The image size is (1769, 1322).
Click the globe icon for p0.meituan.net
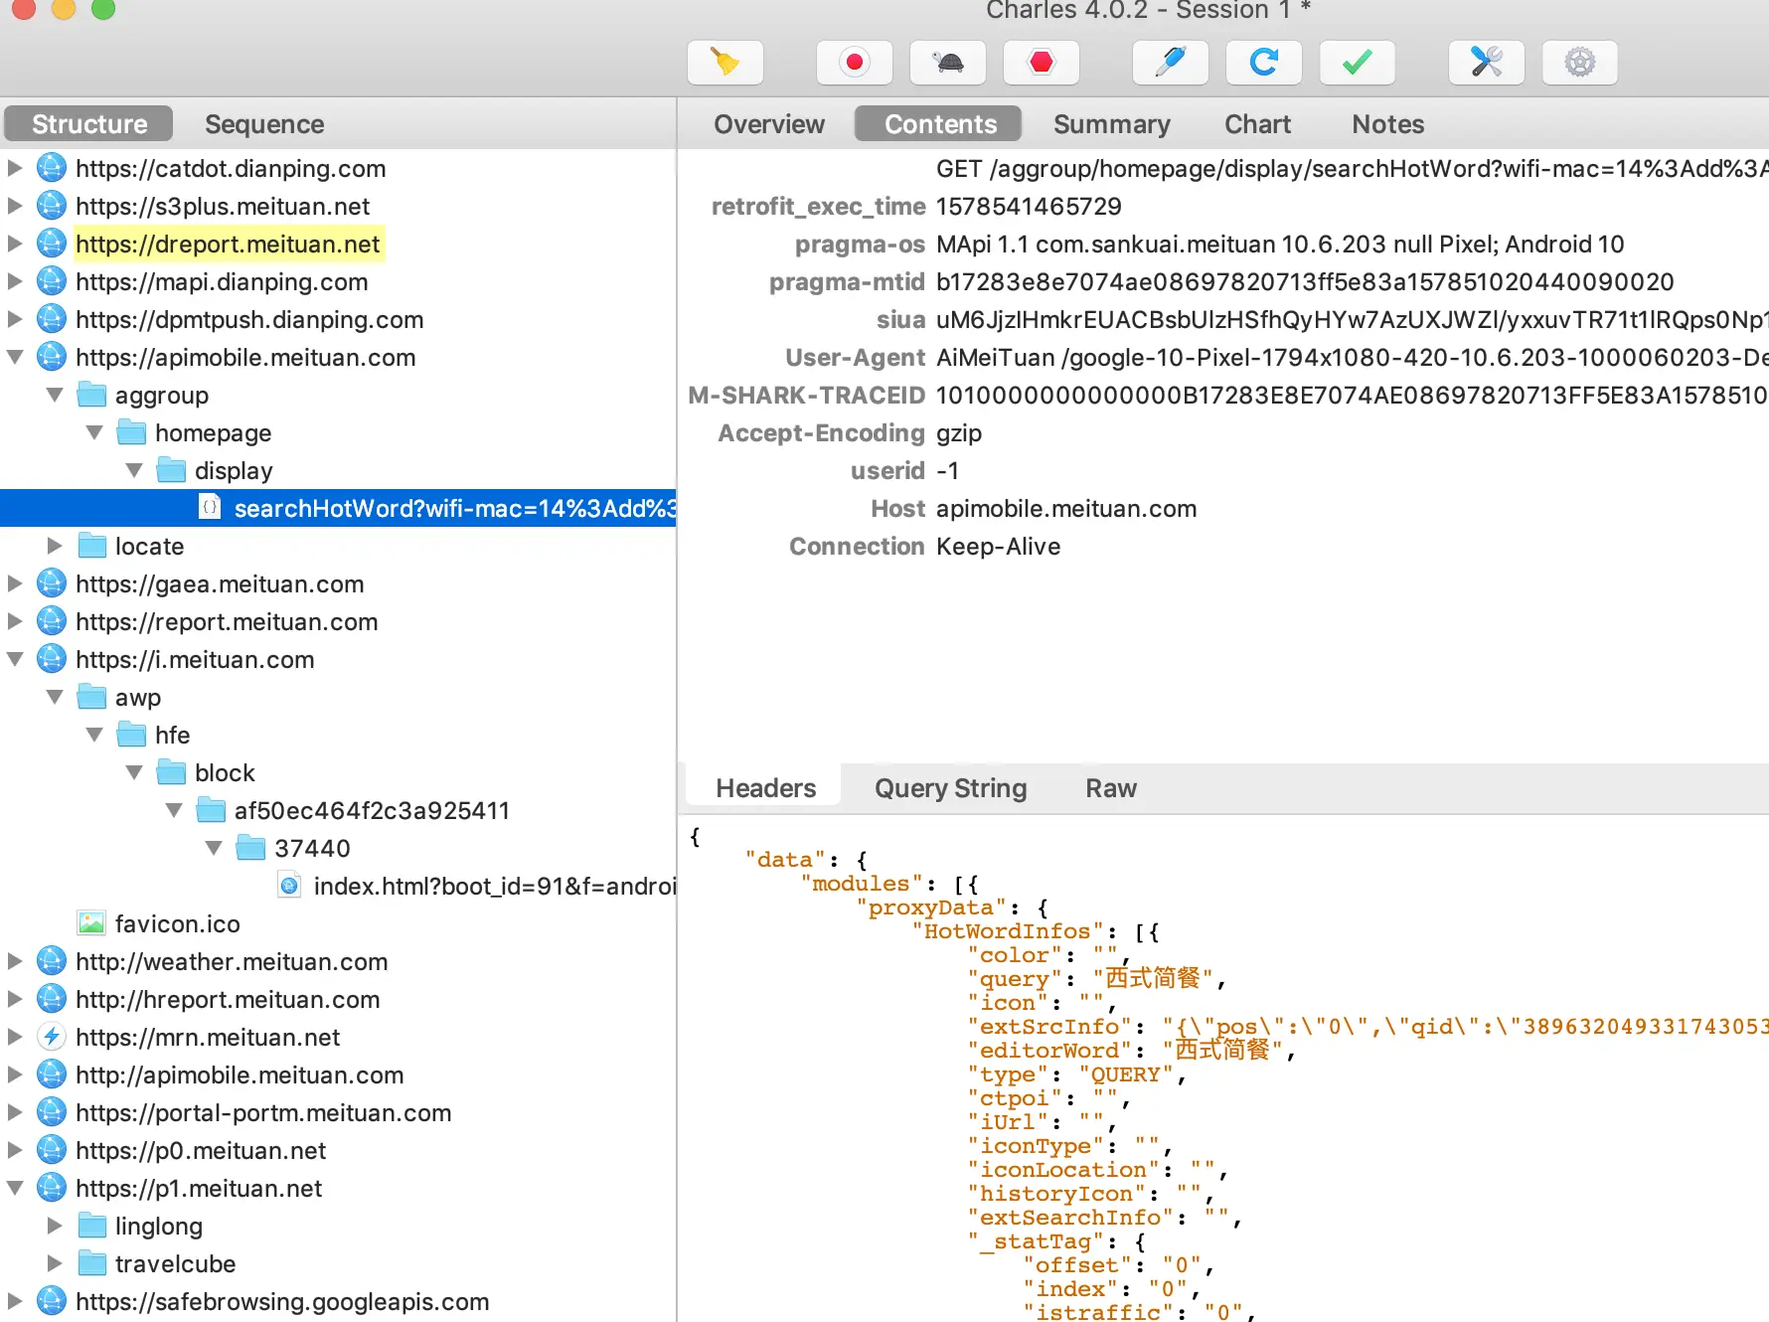tap(52, 1150)
